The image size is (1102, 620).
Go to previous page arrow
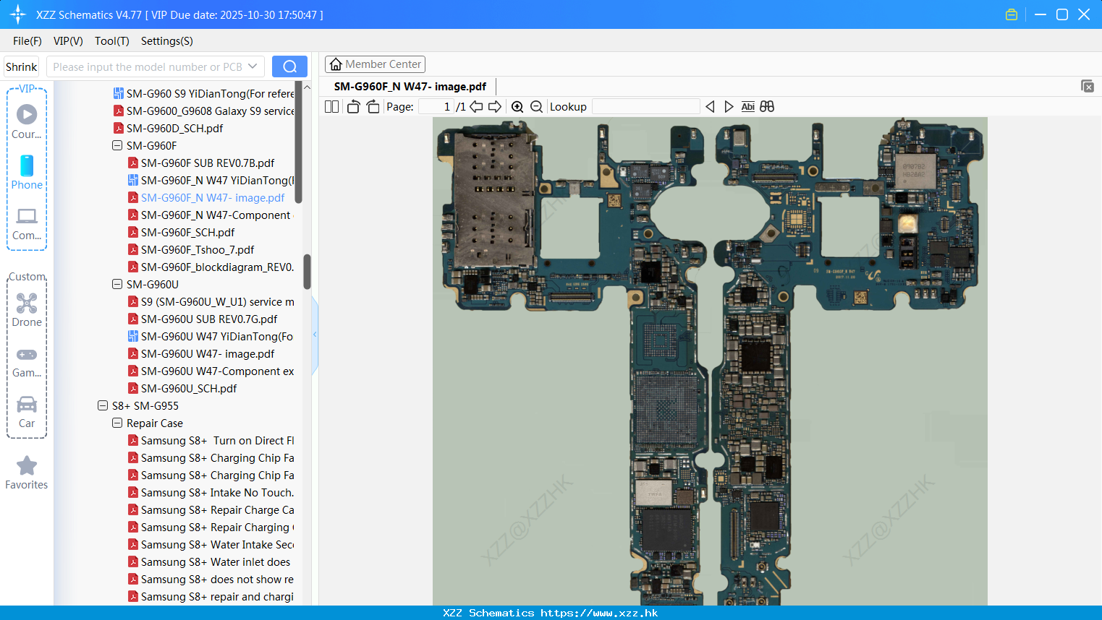coord(476,106)
